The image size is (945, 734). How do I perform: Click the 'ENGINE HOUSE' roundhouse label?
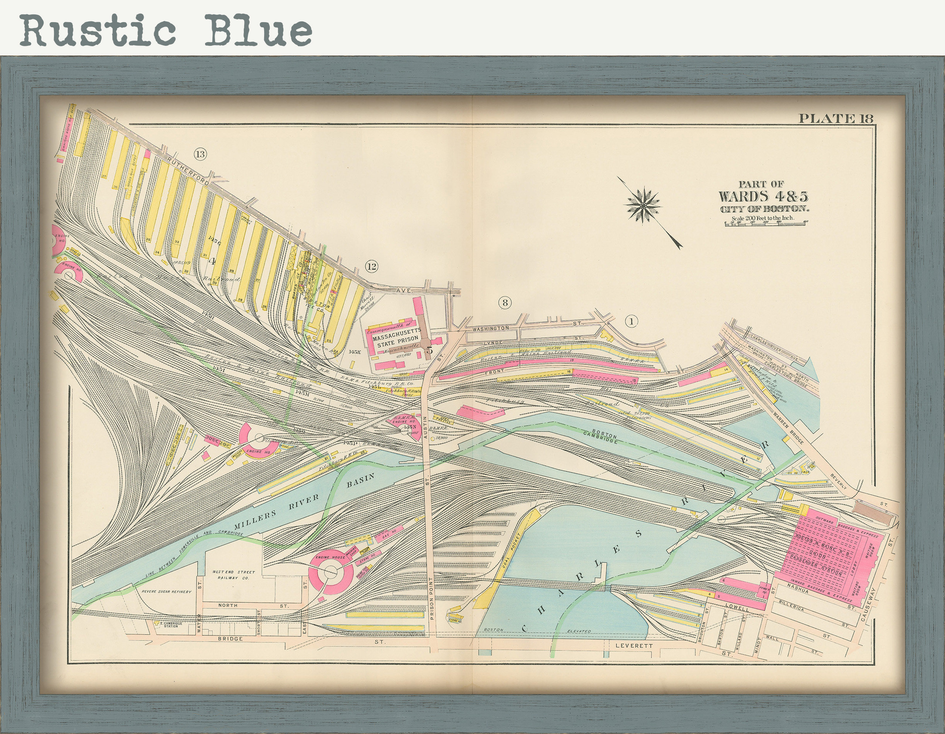pyautogui.click(x=330, y=557)
